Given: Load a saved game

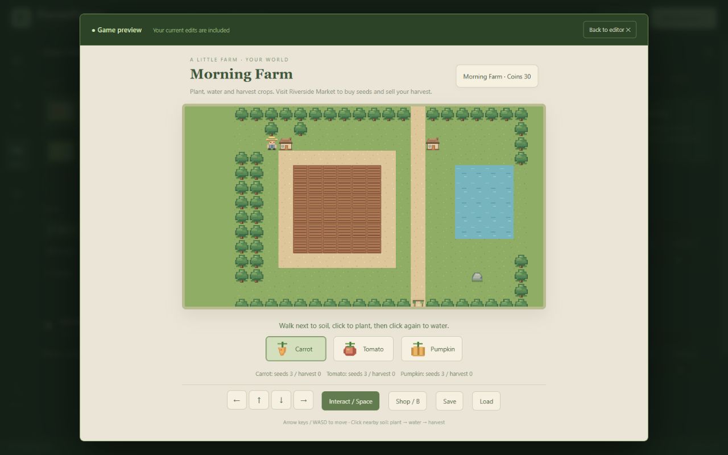Looking at the screenshot, I should pos(486,401).
